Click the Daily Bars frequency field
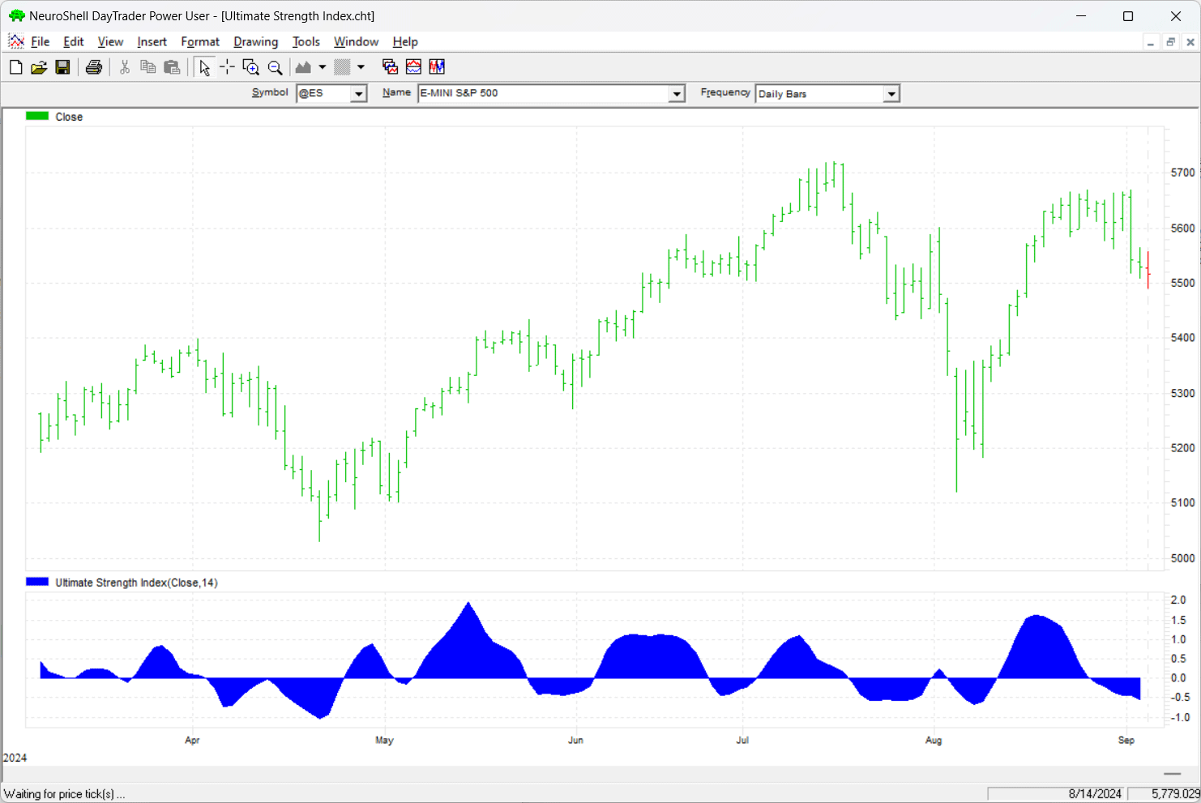Screen dimensions: 1201x803 819,94
